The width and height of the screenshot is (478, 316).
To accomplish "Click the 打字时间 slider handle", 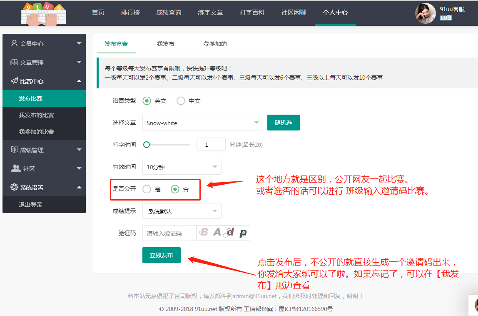I will [147, 145].
